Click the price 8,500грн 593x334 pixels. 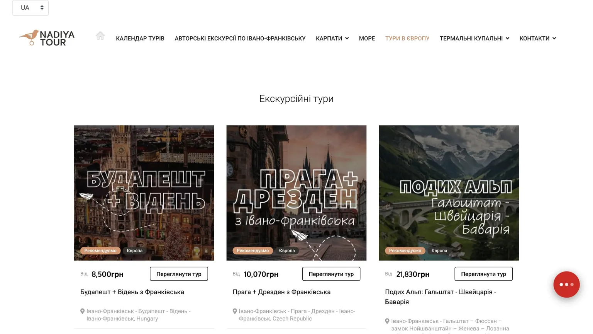pyautogui.click(x=107, y=274)
